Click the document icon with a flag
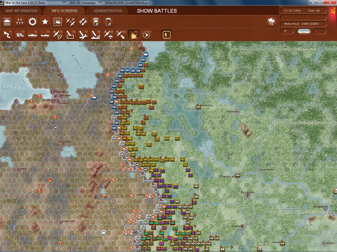This screenshot has width=337, height=252. (x=96, y=22)
